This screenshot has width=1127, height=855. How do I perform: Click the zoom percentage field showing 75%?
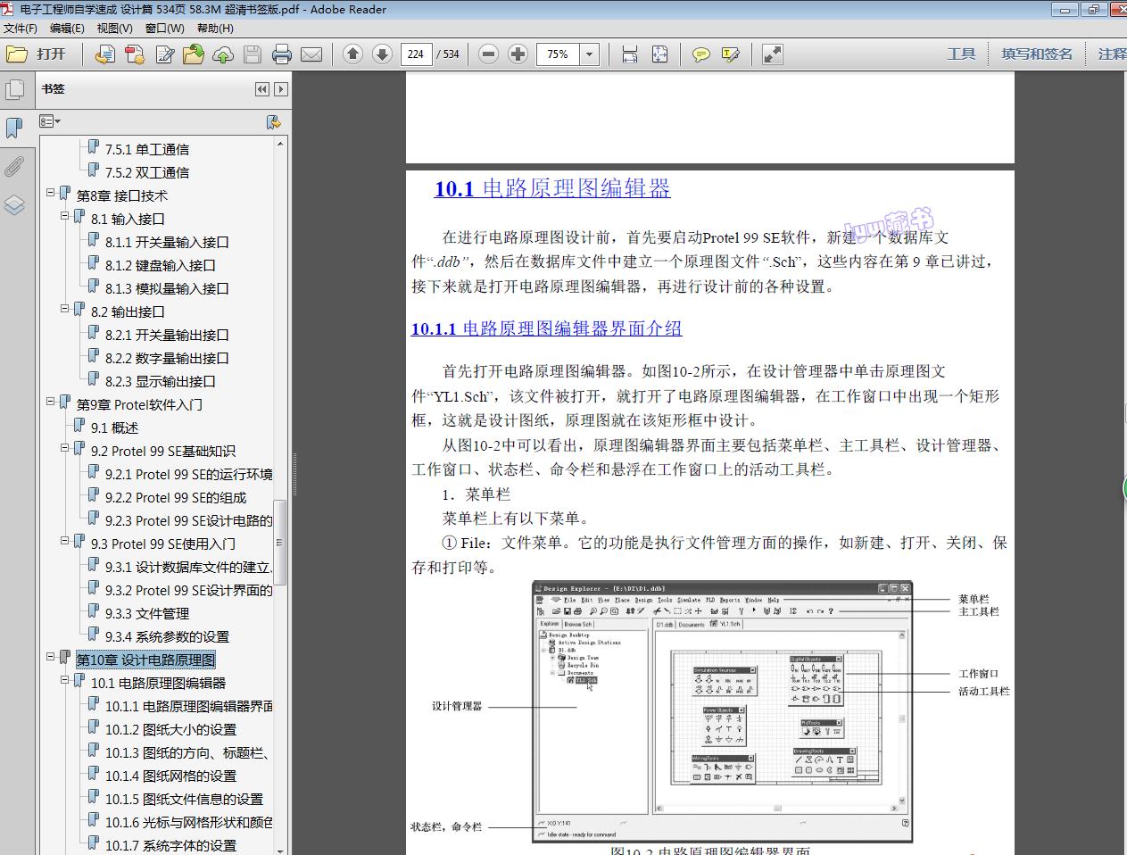559,54
